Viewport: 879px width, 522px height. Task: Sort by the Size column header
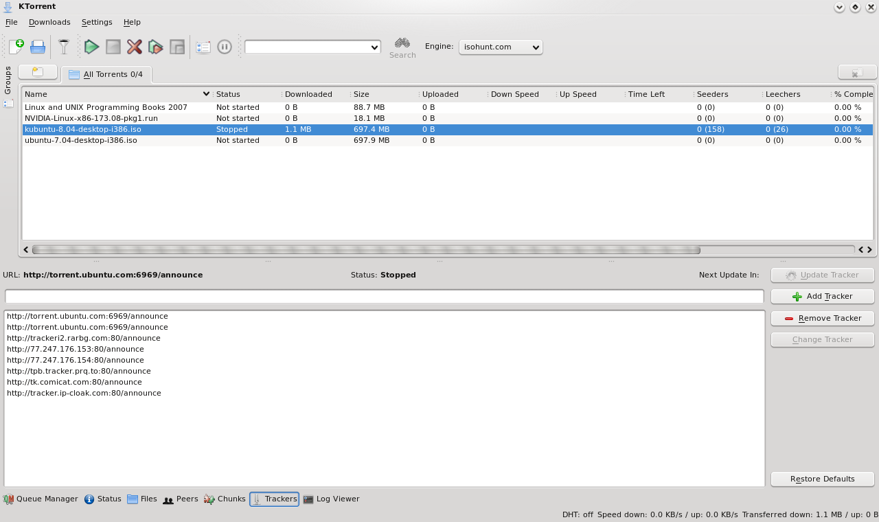(x=384, y=94)
